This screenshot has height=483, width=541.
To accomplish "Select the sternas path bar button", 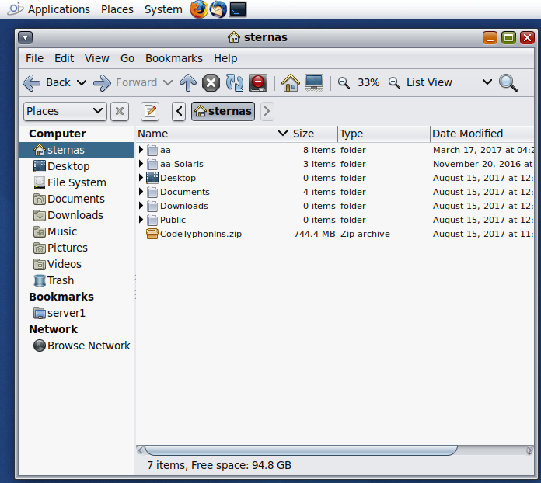I will 223,111.
